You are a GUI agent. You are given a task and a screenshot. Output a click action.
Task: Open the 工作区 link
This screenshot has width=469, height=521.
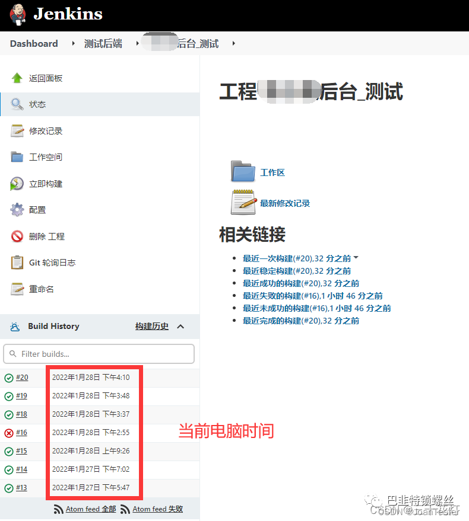272,172
